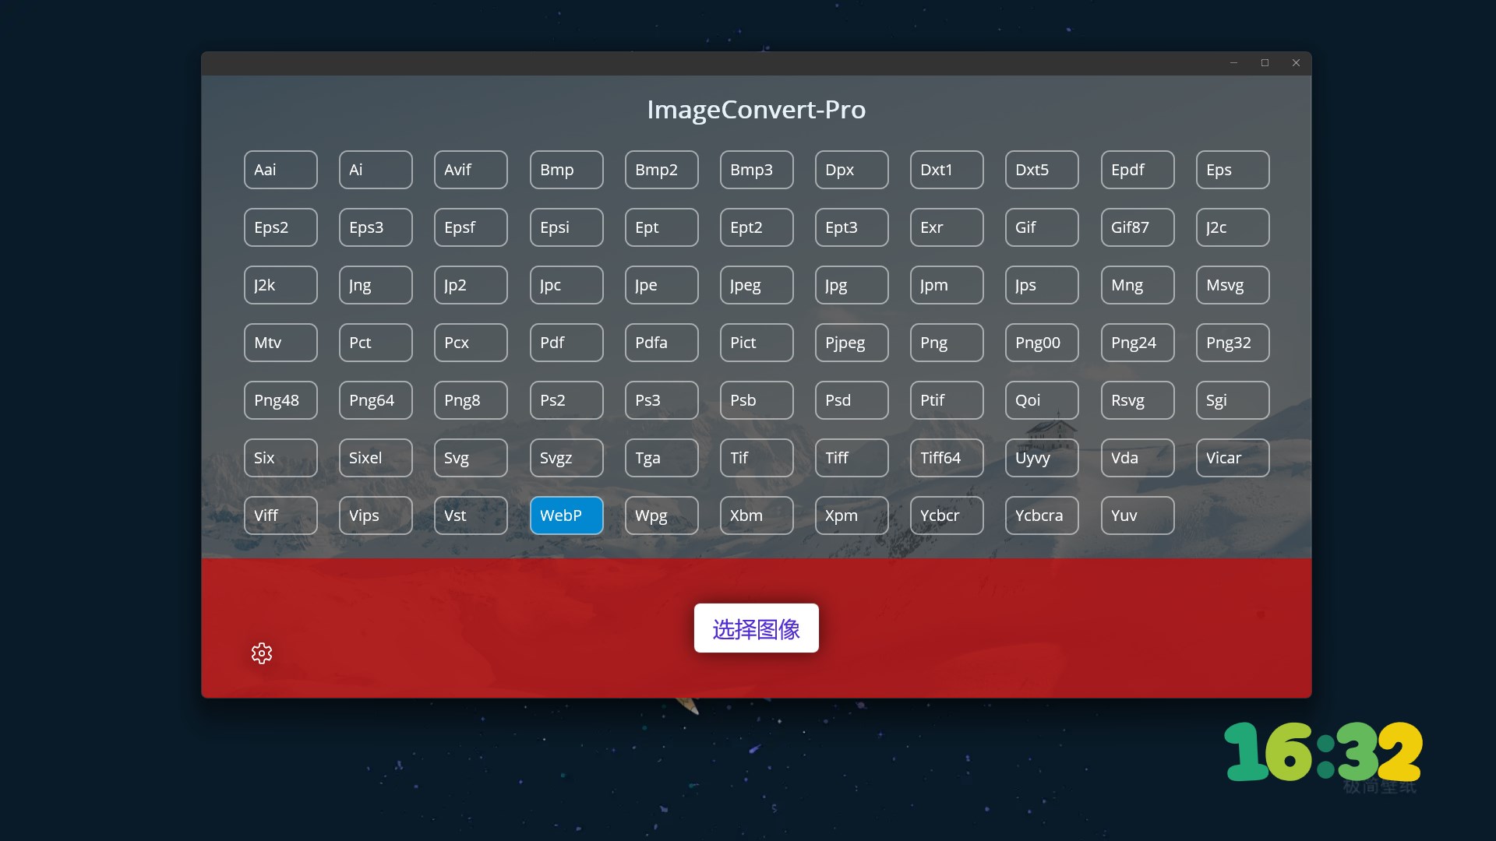Pick the Yuv format button
This screenshot has width=1496, height=841.
pos(1137,516)
